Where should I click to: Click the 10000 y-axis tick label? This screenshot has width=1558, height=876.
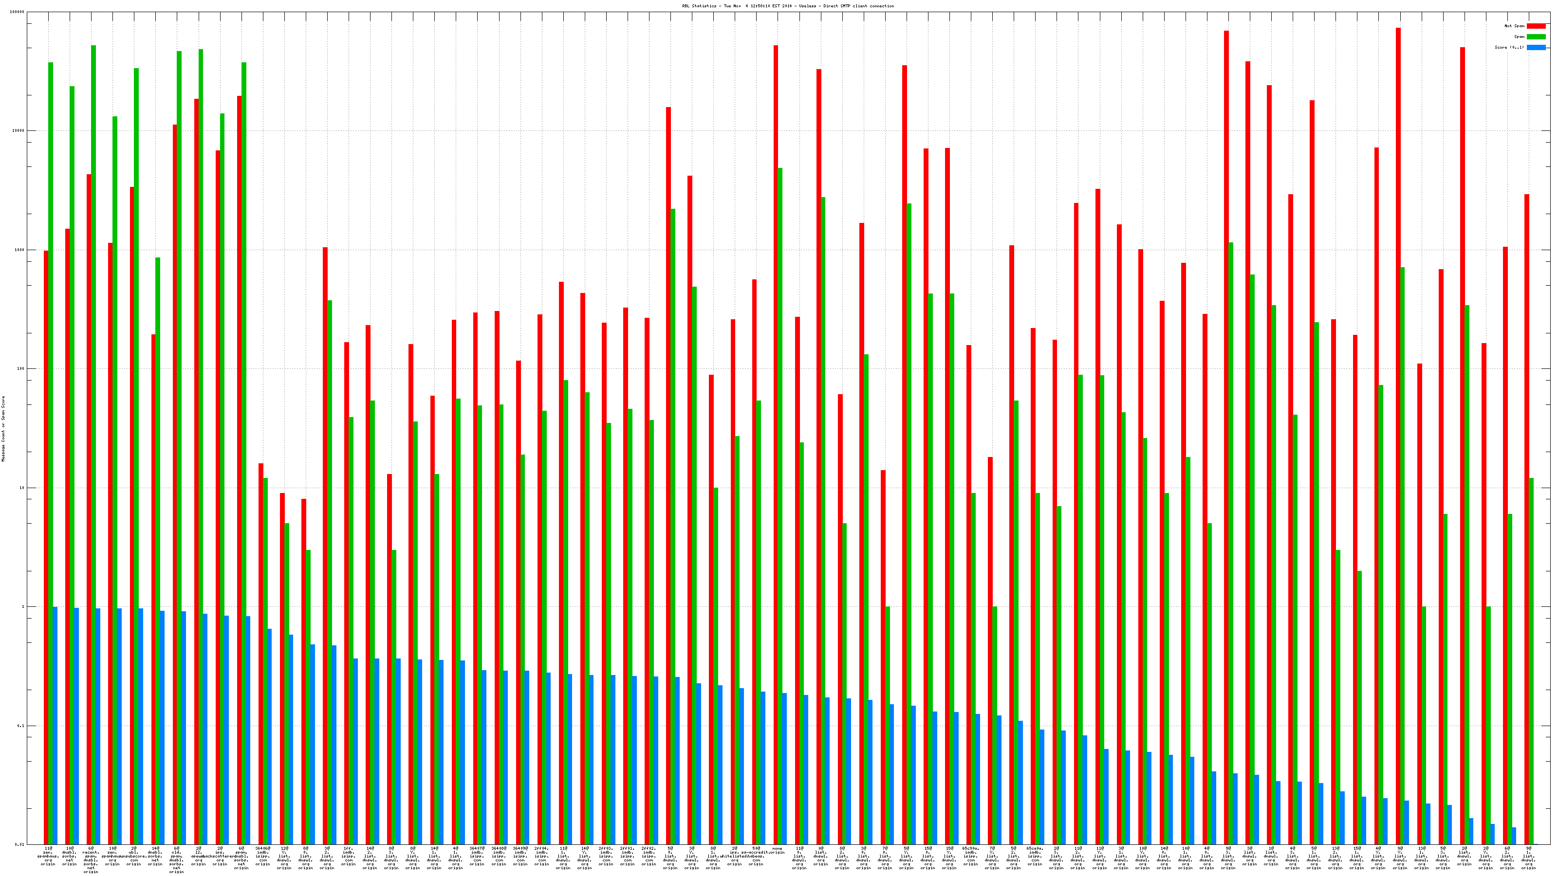[x=19, y=131]
